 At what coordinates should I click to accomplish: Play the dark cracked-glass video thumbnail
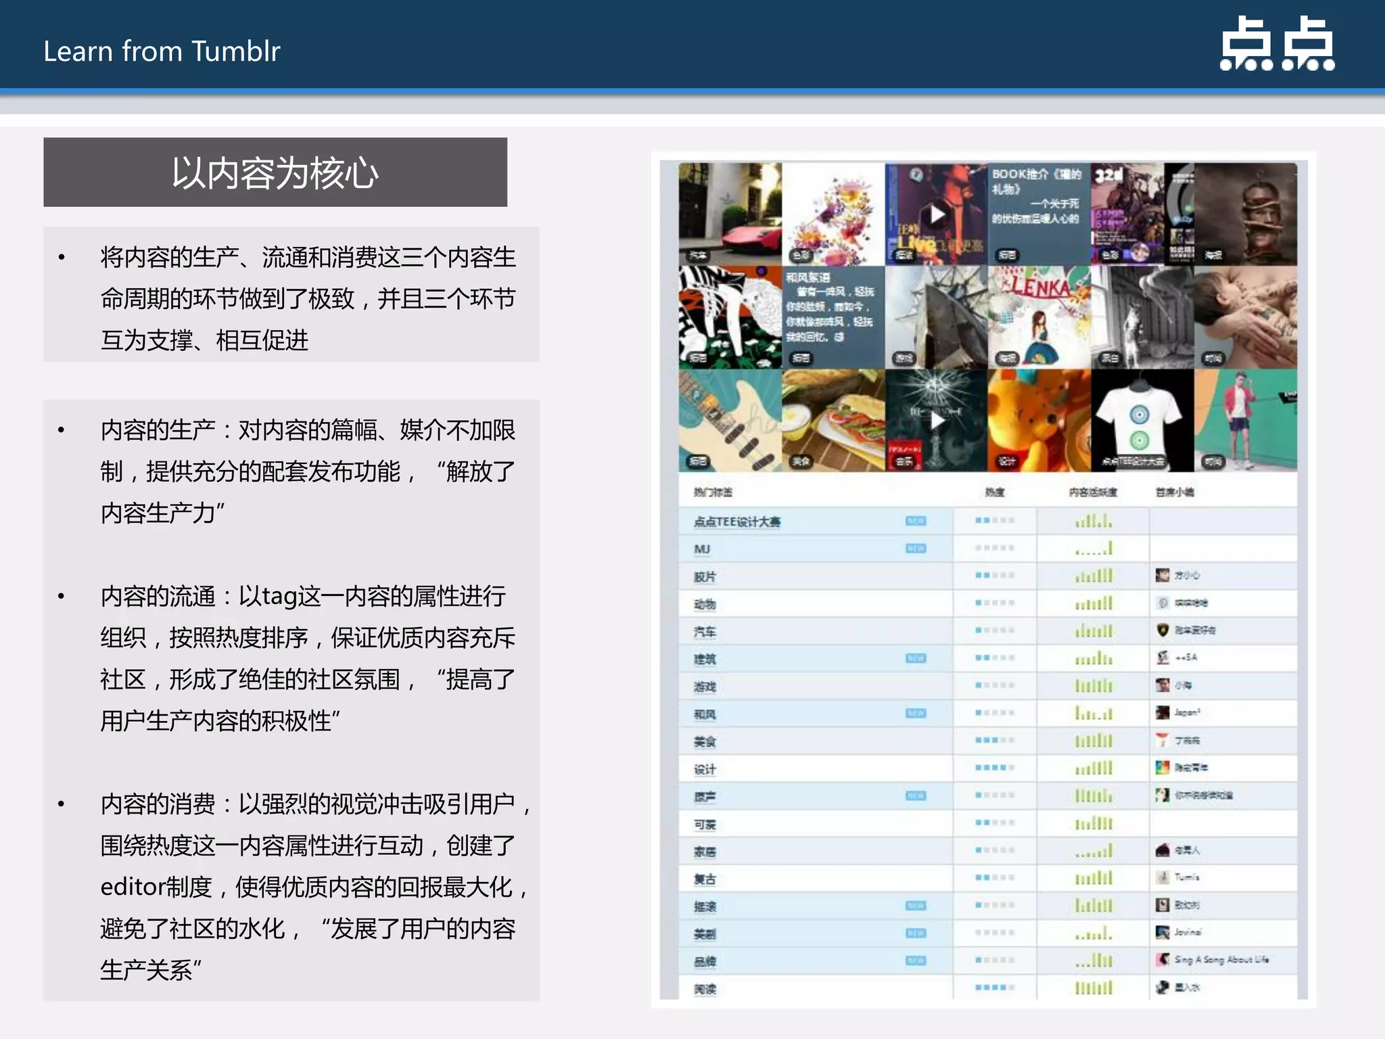coord(937,420)
